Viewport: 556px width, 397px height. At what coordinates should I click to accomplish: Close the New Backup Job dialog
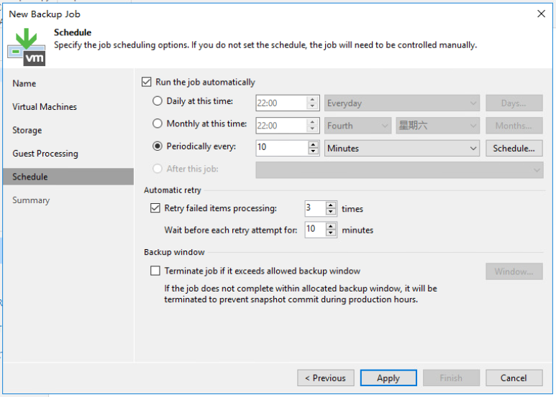tap(541, 14)
